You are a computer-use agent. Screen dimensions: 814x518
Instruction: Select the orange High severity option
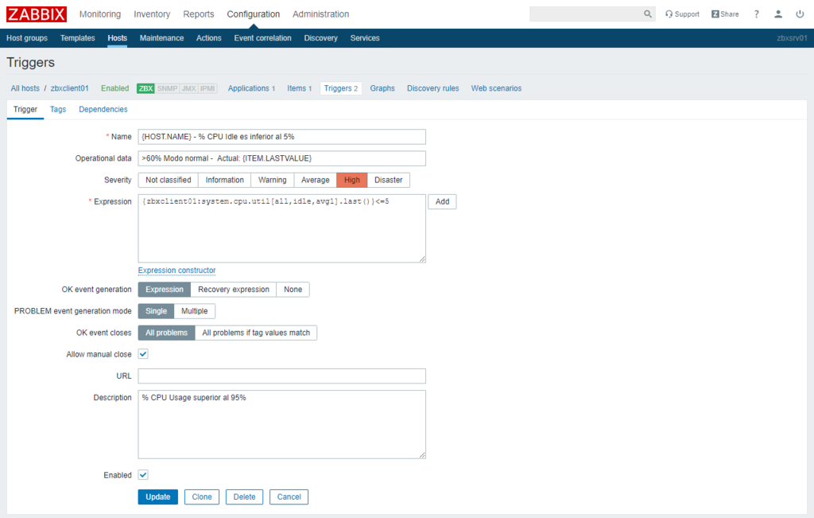pos(351,180)
